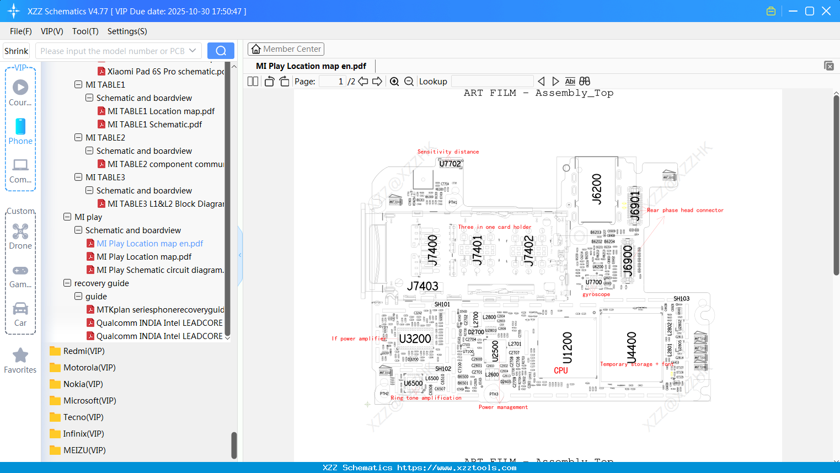Image resolution: width=840 pixels, height=473 pixels.
Task: Zoom out of the location map
Action: [409, 81]
